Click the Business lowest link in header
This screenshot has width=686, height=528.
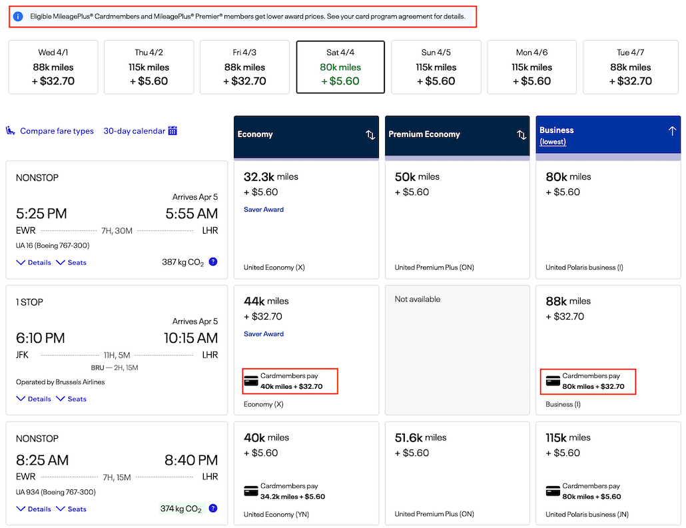pos(553,142)
